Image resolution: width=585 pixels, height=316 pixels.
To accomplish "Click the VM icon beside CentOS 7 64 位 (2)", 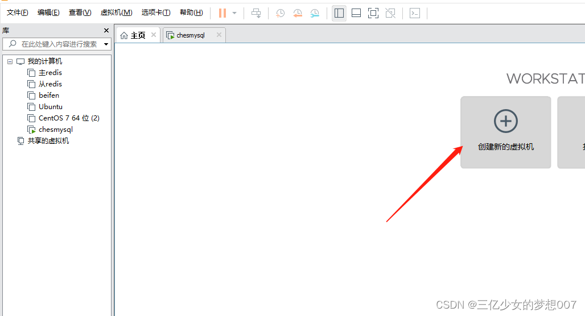I will tap(31, 118).
